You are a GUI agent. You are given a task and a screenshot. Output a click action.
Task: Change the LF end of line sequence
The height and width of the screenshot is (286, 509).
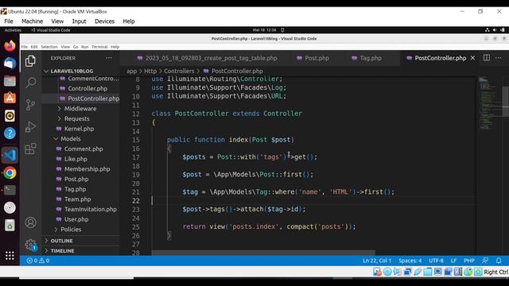(x=453, y=261)
